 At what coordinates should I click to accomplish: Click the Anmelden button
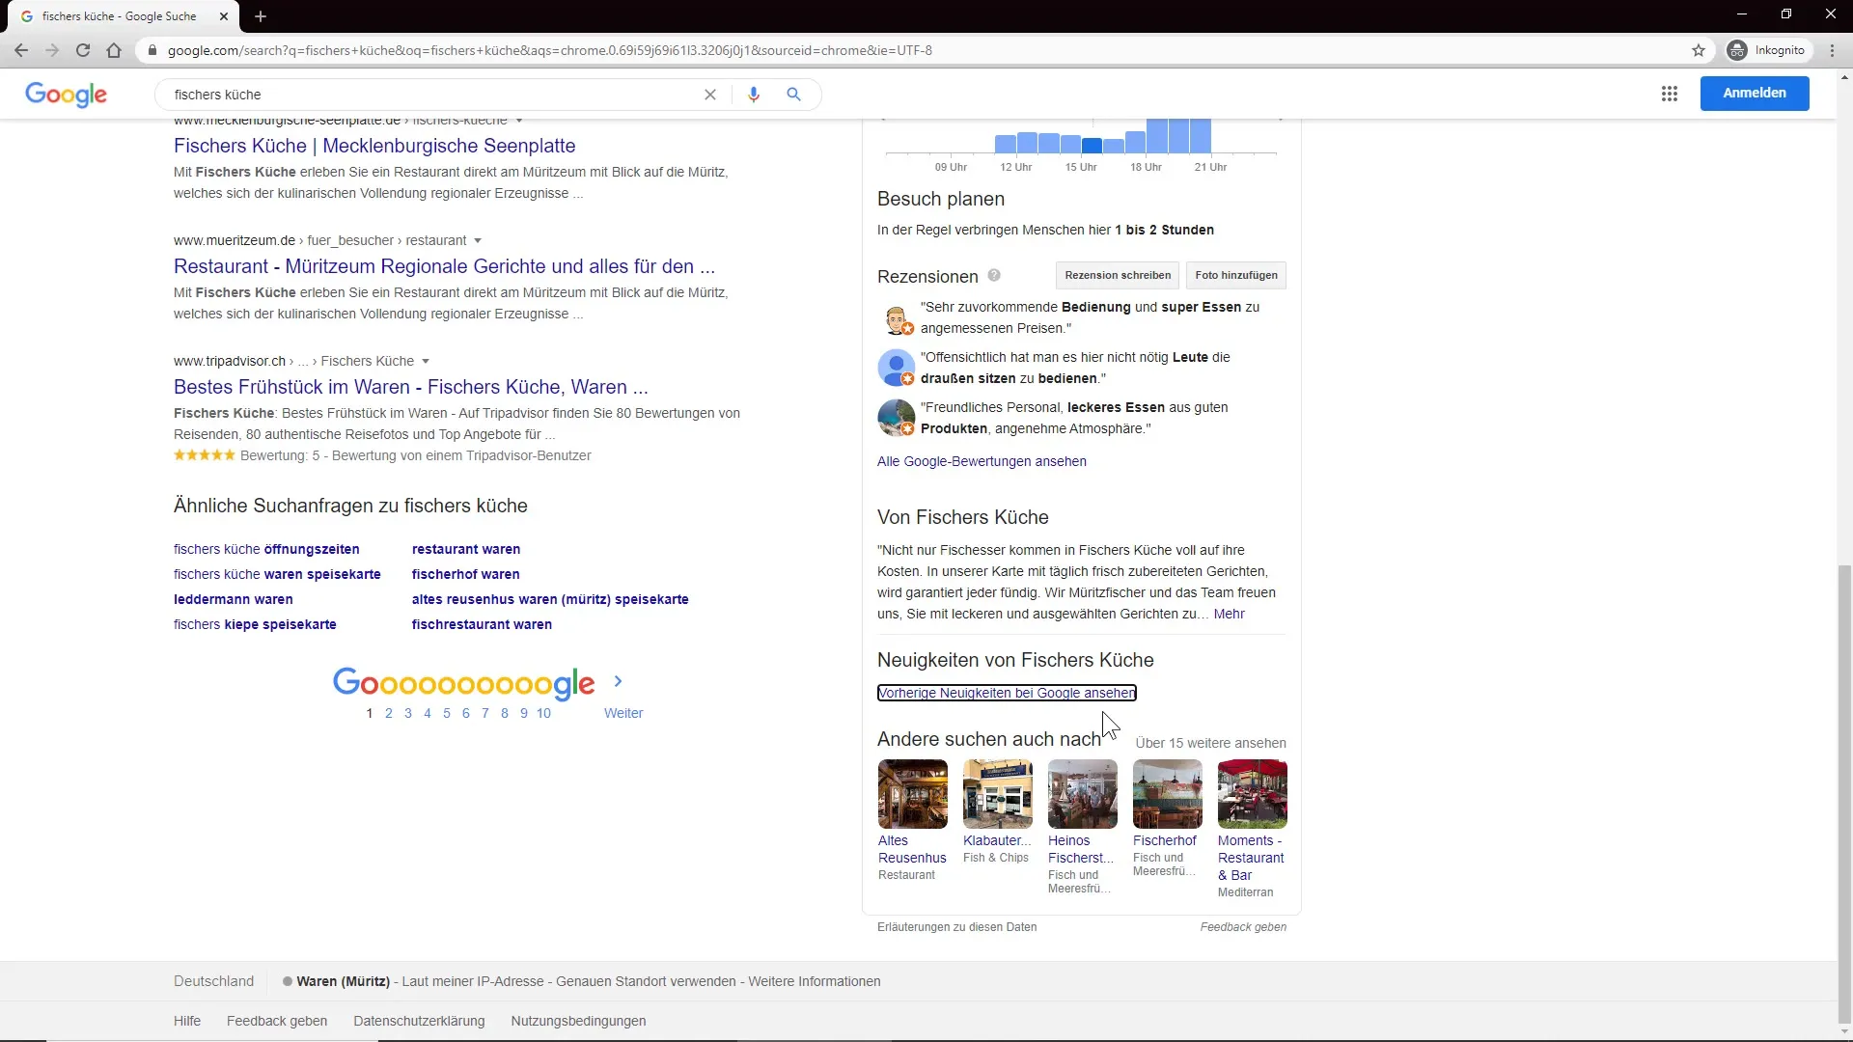1755,94
